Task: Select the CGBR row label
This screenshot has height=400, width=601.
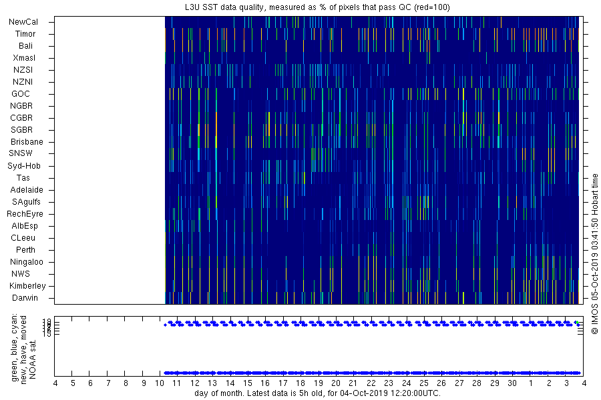Action: tap(21, 118)
